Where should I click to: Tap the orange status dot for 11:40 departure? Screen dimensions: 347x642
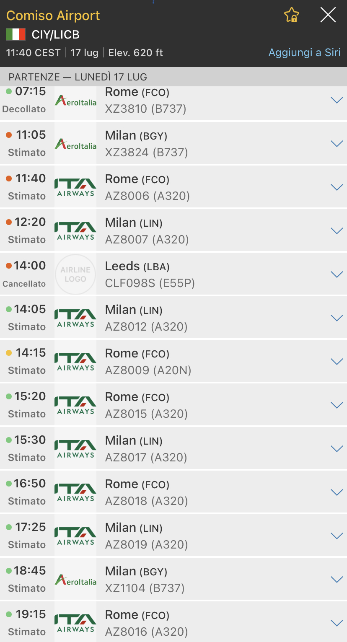[x=9, y=179]
